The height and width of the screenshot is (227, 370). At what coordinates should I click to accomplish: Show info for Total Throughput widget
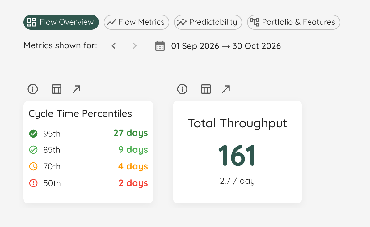coord(182,89)
